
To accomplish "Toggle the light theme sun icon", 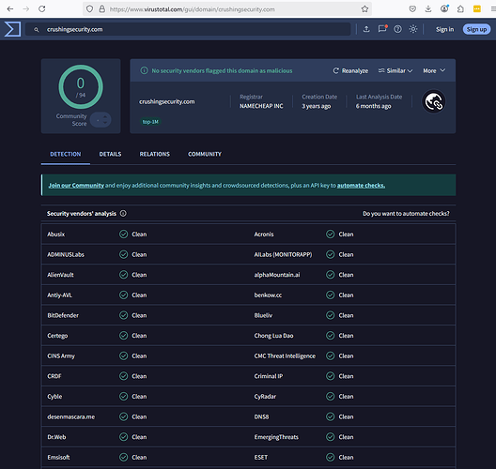I will 413,29.
